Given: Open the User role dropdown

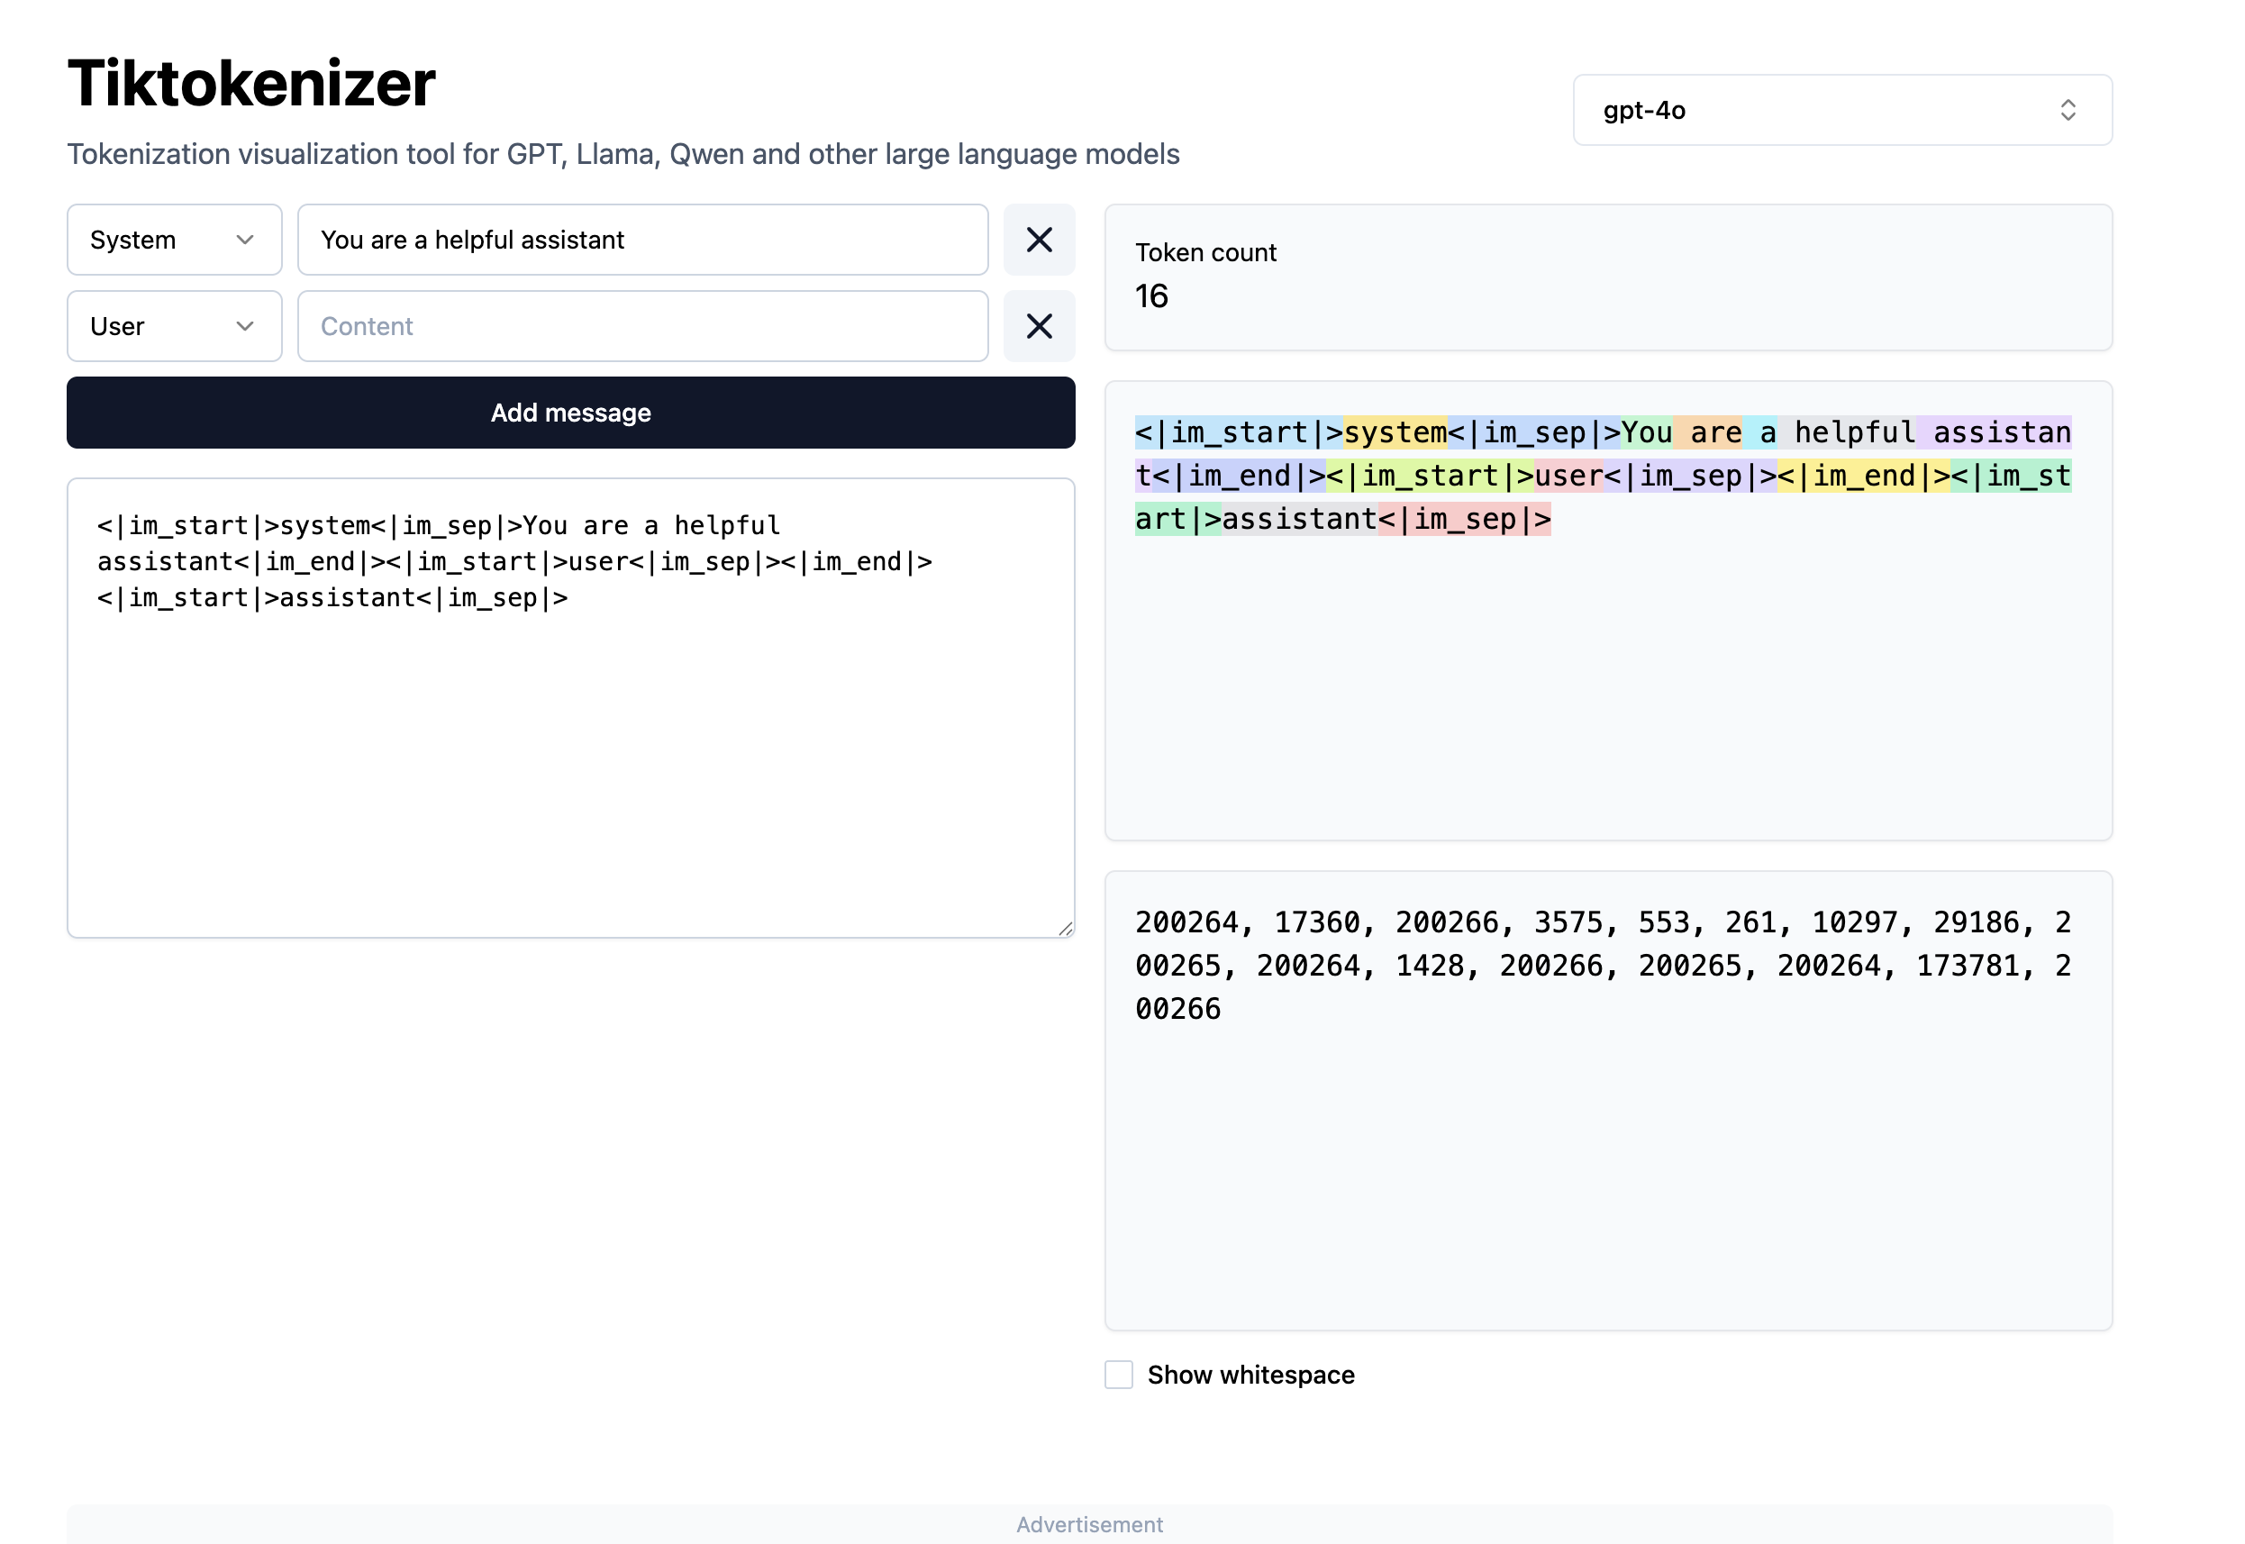Looking at the screenshot, I should pyautogui.click(x=174, y=326).
